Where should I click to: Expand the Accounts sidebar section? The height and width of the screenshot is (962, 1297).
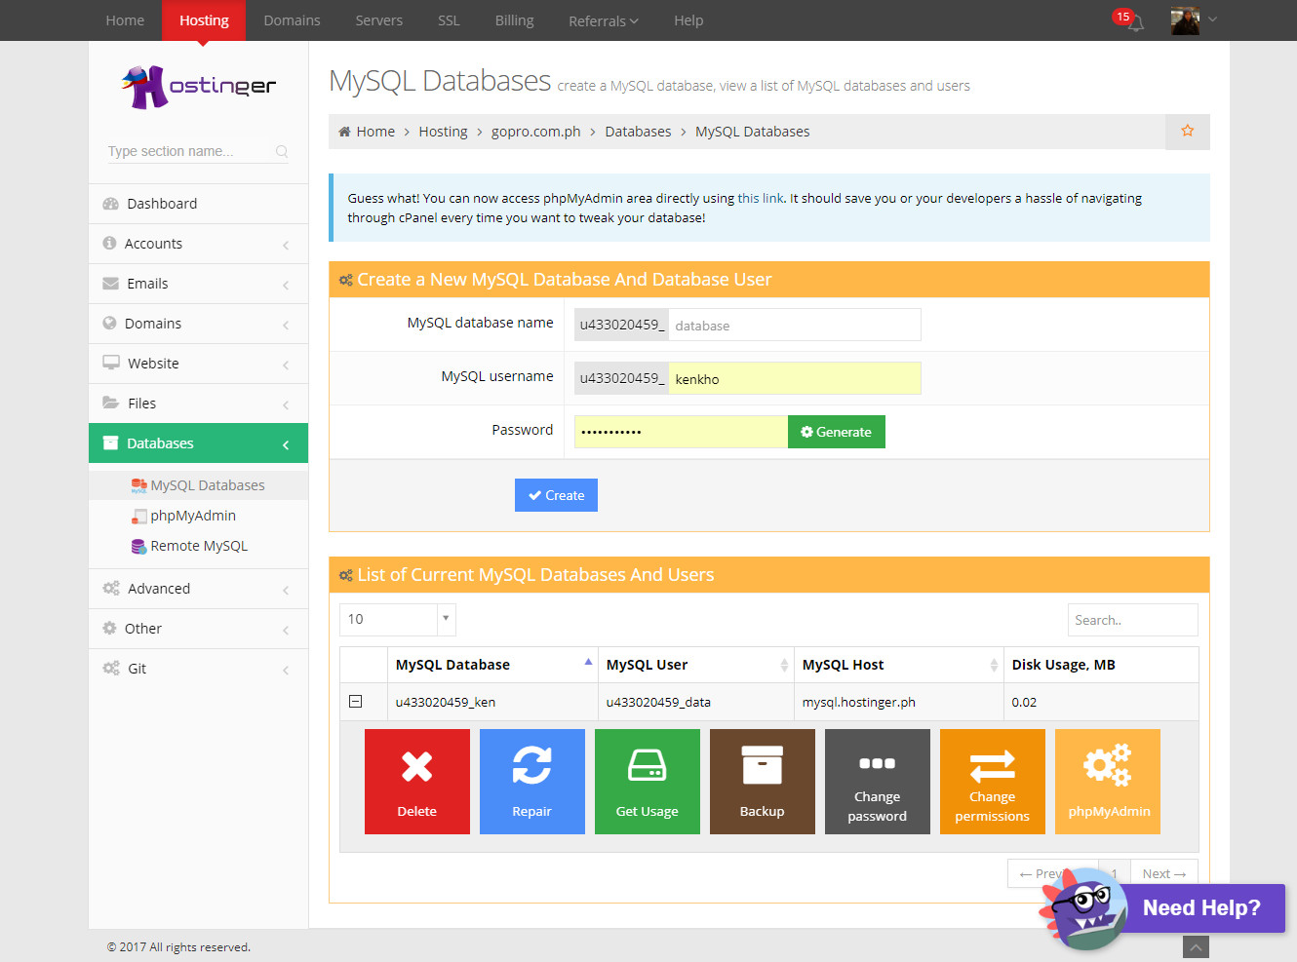tap(199, 244)
